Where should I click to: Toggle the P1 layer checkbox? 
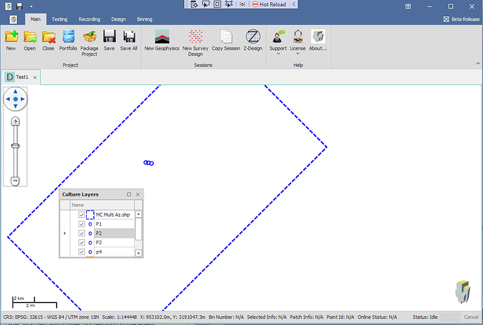pos(82,224)
